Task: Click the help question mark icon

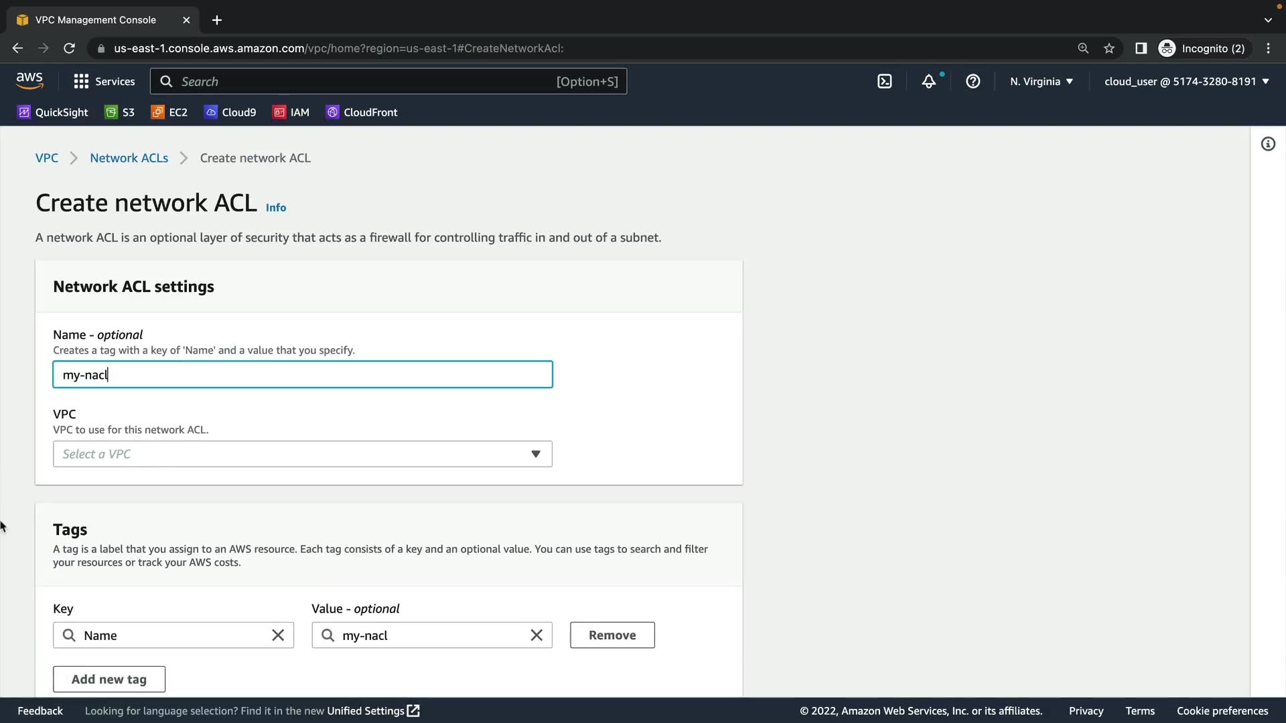Action: click(973, 82)
